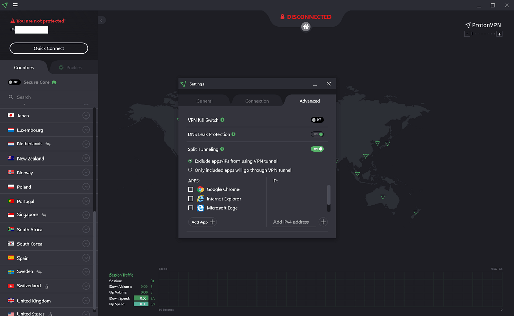
Task: Click the Internet Explorer app icon
Action: point(200,199)
